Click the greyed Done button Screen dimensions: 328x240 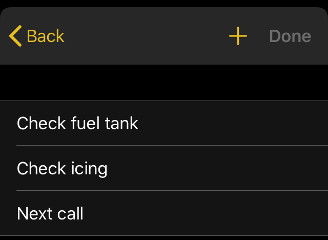pos(290,36)
